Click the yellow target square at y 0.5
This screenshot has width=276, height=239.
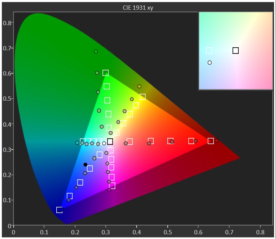coord(142,97)
